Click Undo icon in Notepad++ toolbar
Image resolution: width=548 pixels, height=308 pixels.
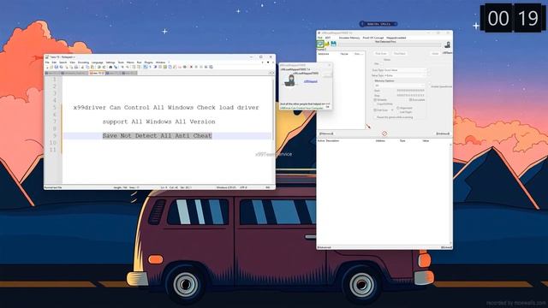[x=98, y=67]
